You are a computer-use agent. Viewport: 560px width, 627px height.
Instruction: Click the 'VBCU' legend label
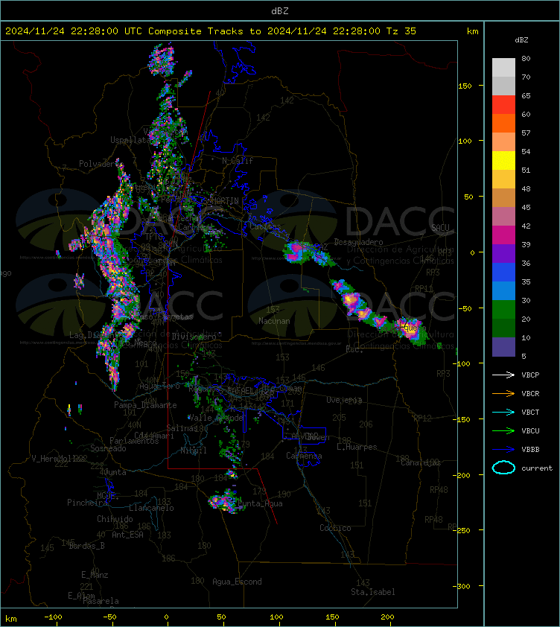[530, 430]
